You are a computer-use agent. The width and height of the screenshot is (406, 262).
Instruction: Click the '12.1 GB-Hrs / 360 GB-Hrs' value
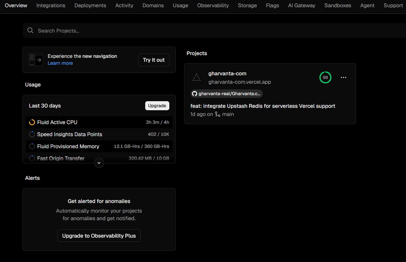(x=142, y=146)
